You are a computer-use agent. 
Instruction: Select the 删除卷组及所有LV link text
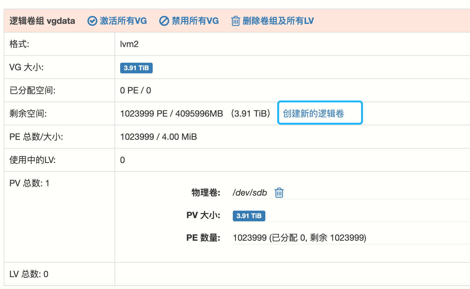278,21
